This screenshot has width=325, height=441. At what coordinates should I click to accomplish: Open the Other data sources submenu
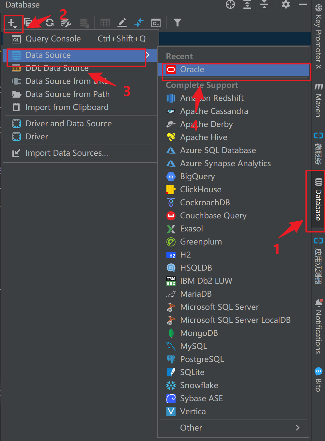(233, 428)
